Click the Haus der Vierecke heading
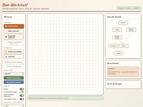Screen dimensions: 143x107 pyautogui.click(x=114, y=17)
